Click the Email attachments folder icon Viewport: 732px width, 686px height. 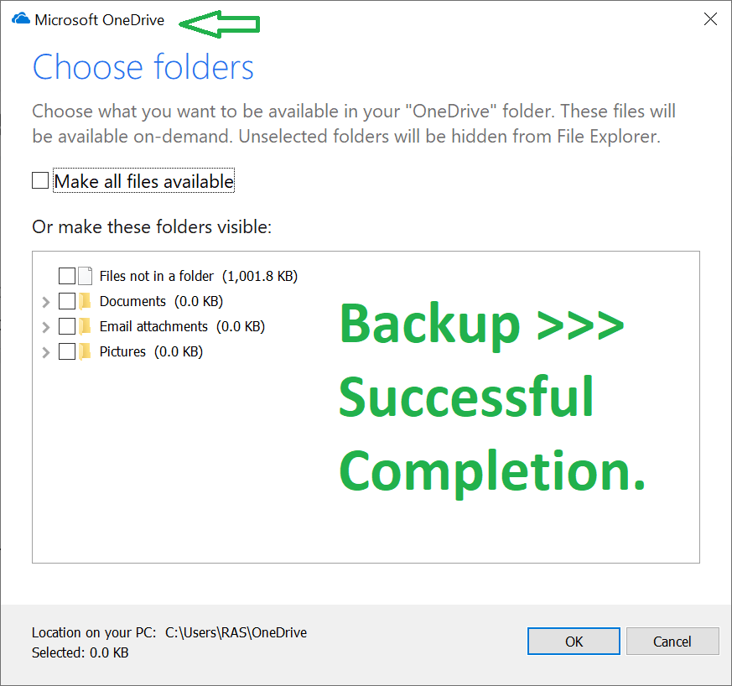tap(85, 326)
